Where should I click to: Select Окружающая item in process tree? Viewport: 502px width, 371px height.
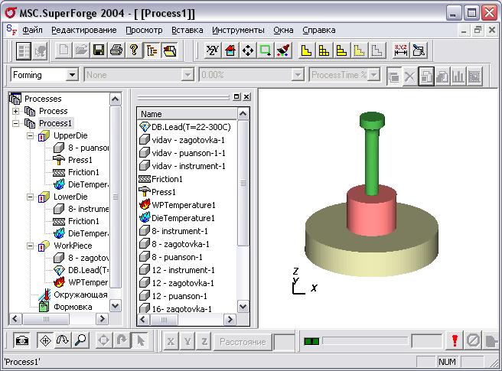pyautogui.click(x=80, y=295)
